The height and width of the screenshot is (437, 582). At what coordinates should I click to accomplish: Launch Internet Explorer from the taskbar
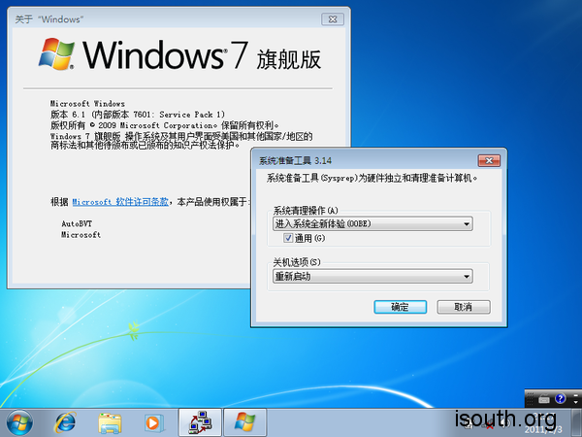pyautogui.click(x=66, y=421)
